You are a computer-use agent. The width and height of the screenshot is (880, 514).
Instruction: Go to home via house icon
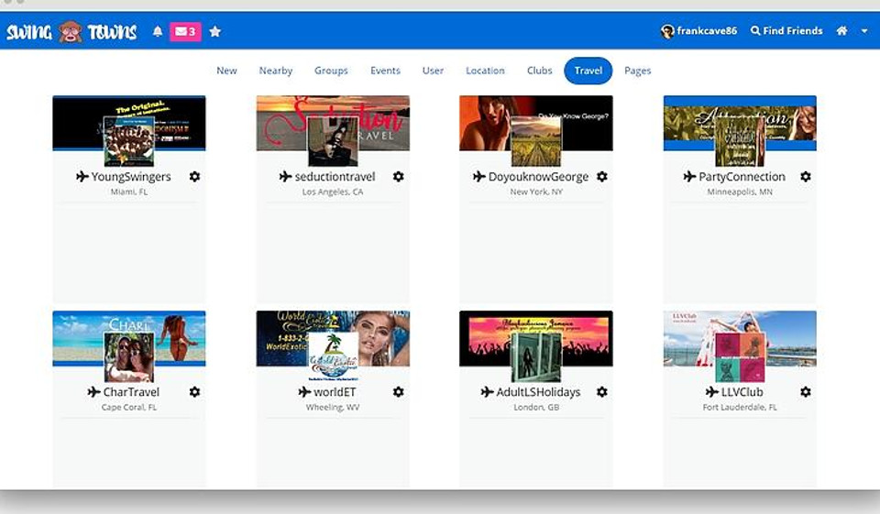coord(841,31)
